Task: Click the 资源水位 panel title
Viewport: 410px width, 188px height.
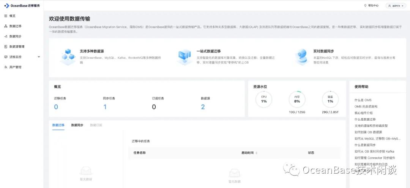Action: point(260,87)
